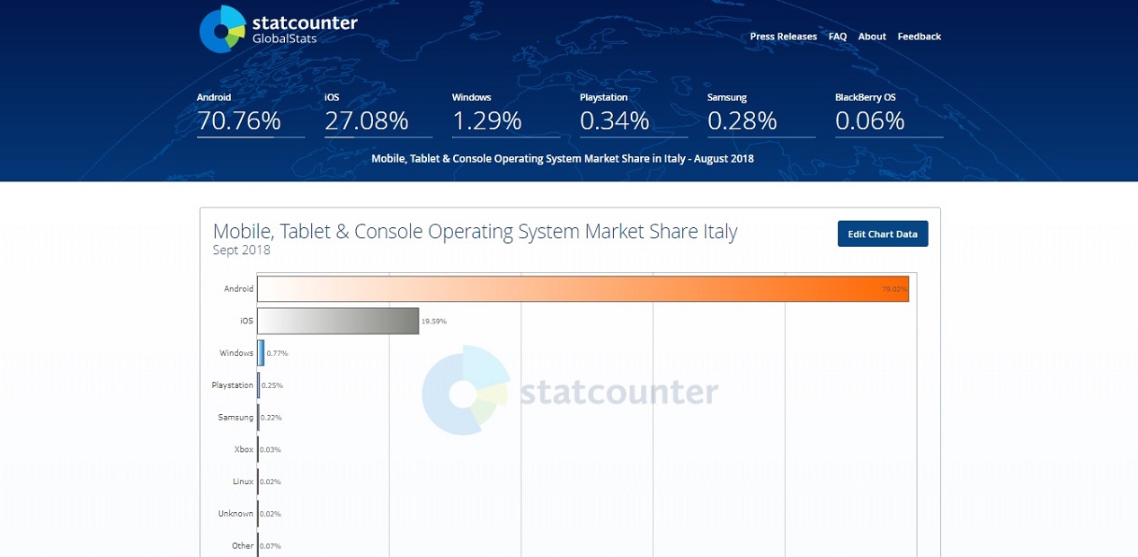This screenshot has height=557, width=1138.
Task: Click the 0.07% Other value label
Action: (271, 546)
